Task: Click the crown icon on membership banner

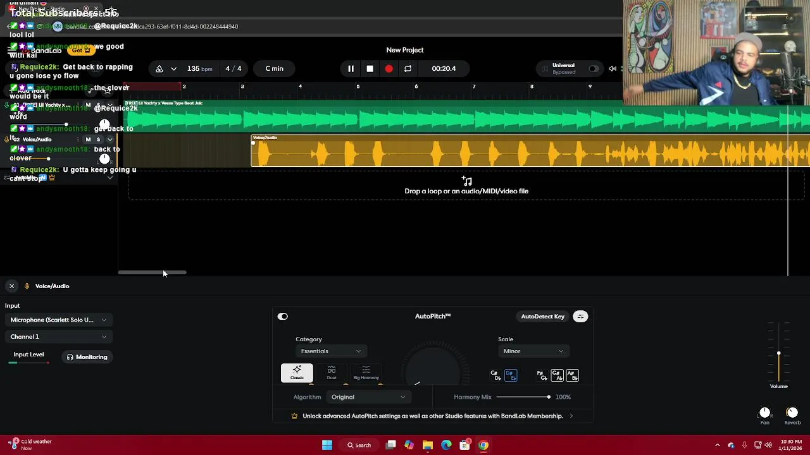Action: 294,416
